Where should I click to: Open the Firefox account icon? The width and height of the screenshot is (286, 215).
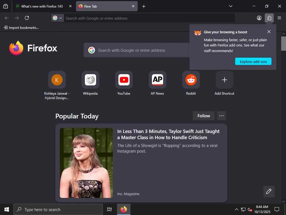[x=259, y=18]
